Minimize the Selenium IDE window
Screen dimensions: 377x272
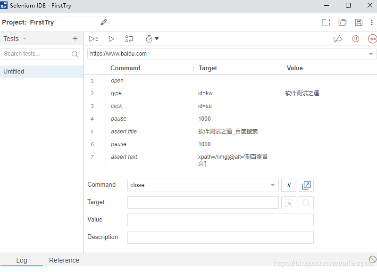(x=327, y=5)
